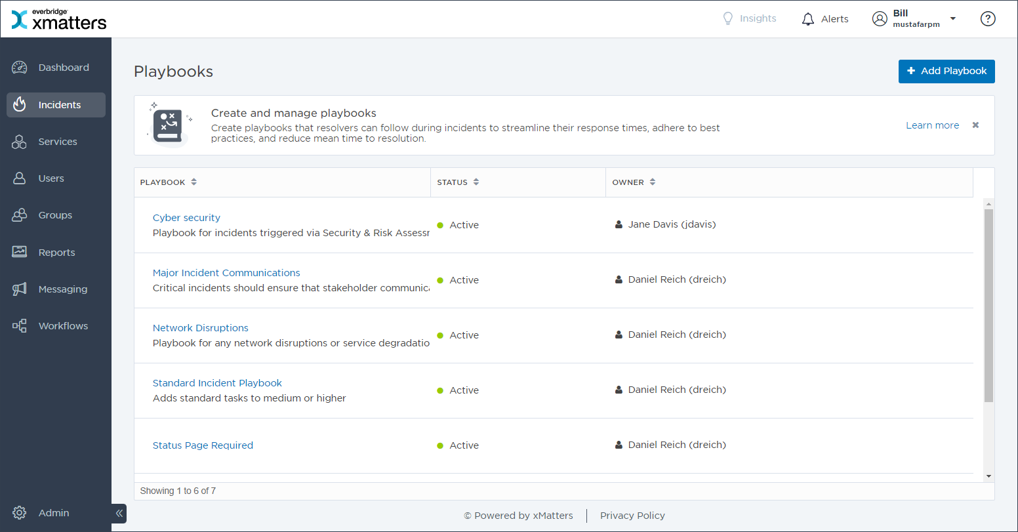Open Groups from the sidebar menu
The width and height of the screenshot is (1018, 532).
pos(56,215)
